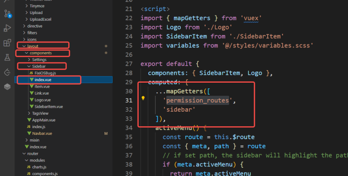Expand the Settings folder
The image size is (348, 176).
tap(29, 59)
